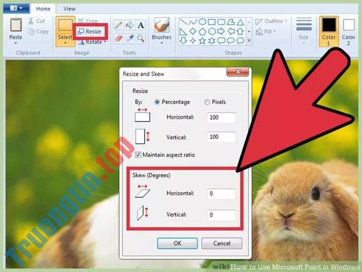Open the Paste dropdown arrow
362x272 pixels.
coord(16,43)
